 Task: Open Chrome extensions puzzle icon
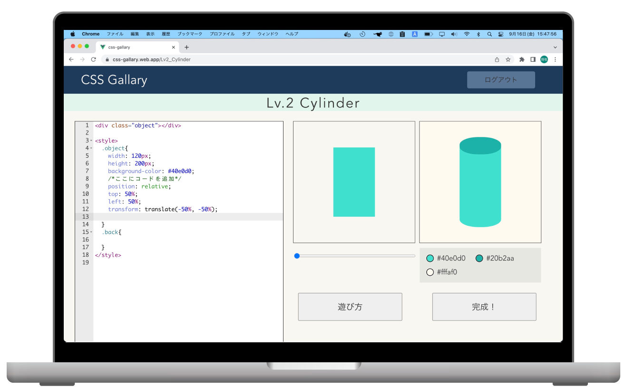point(521,59)
